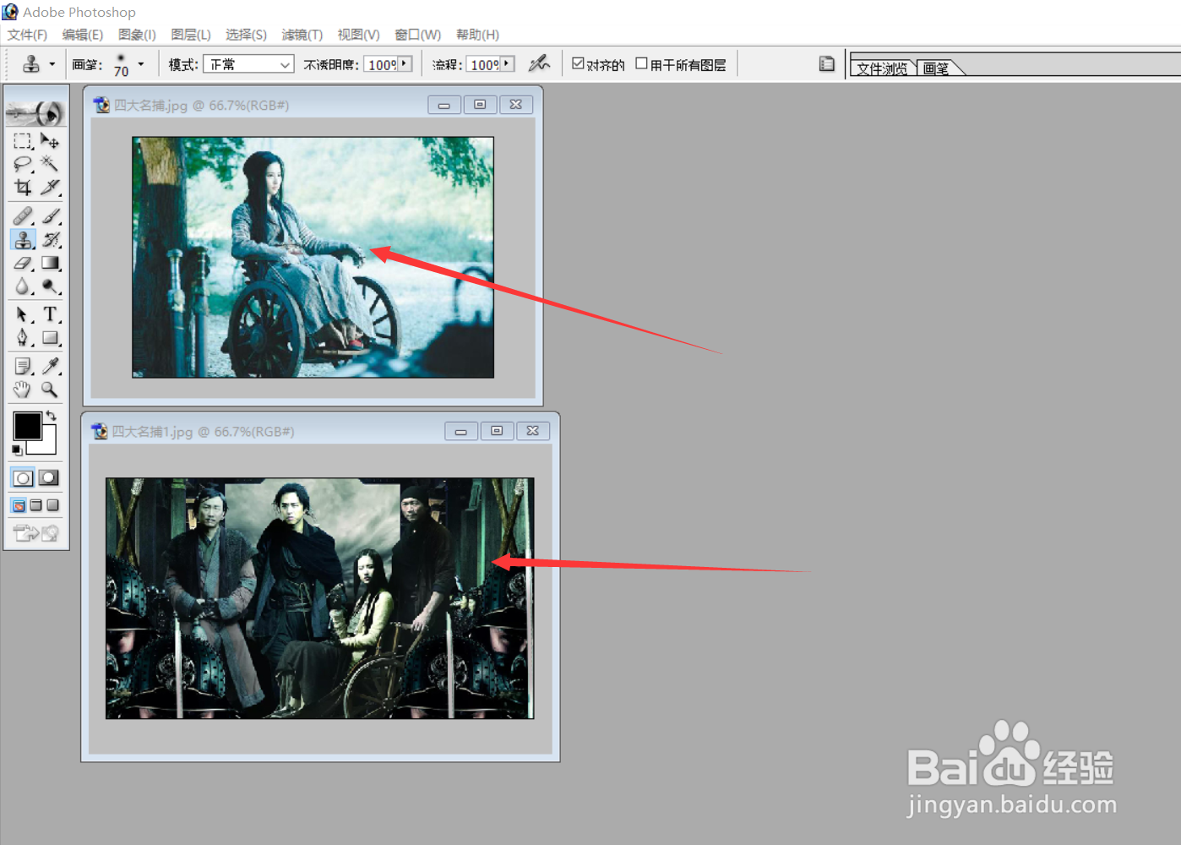This screenshot has width=1181, height=845.
Task: Select the Hand tool
Action: coord(23,390)
